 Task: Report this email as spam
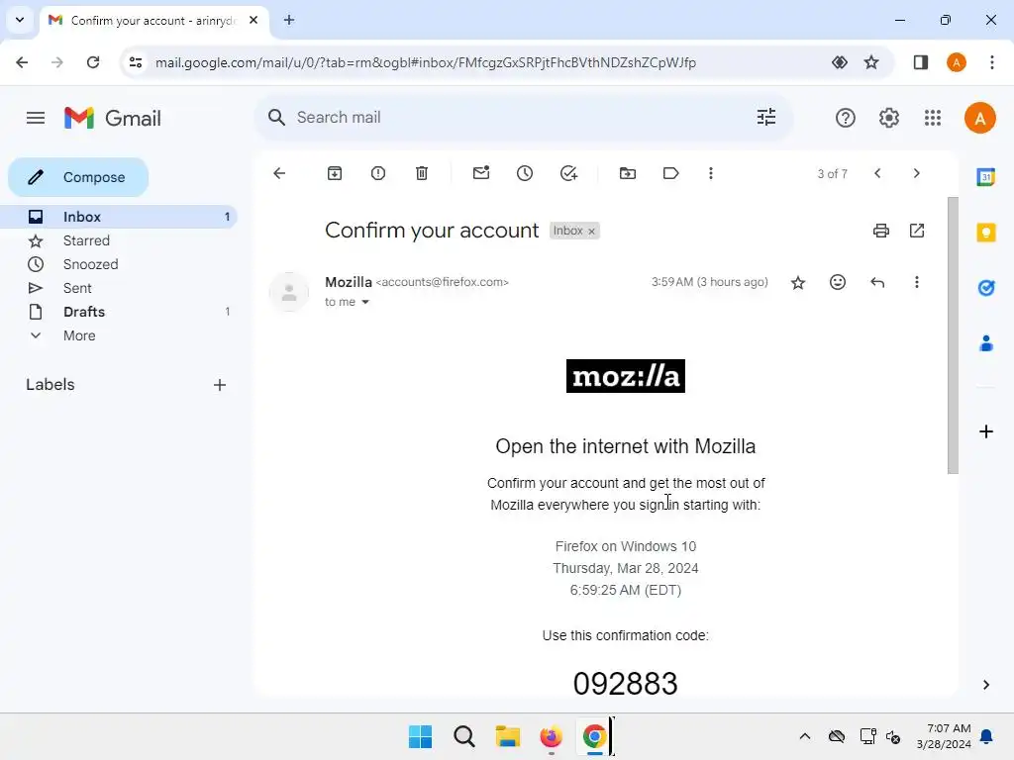click(378, 173)
